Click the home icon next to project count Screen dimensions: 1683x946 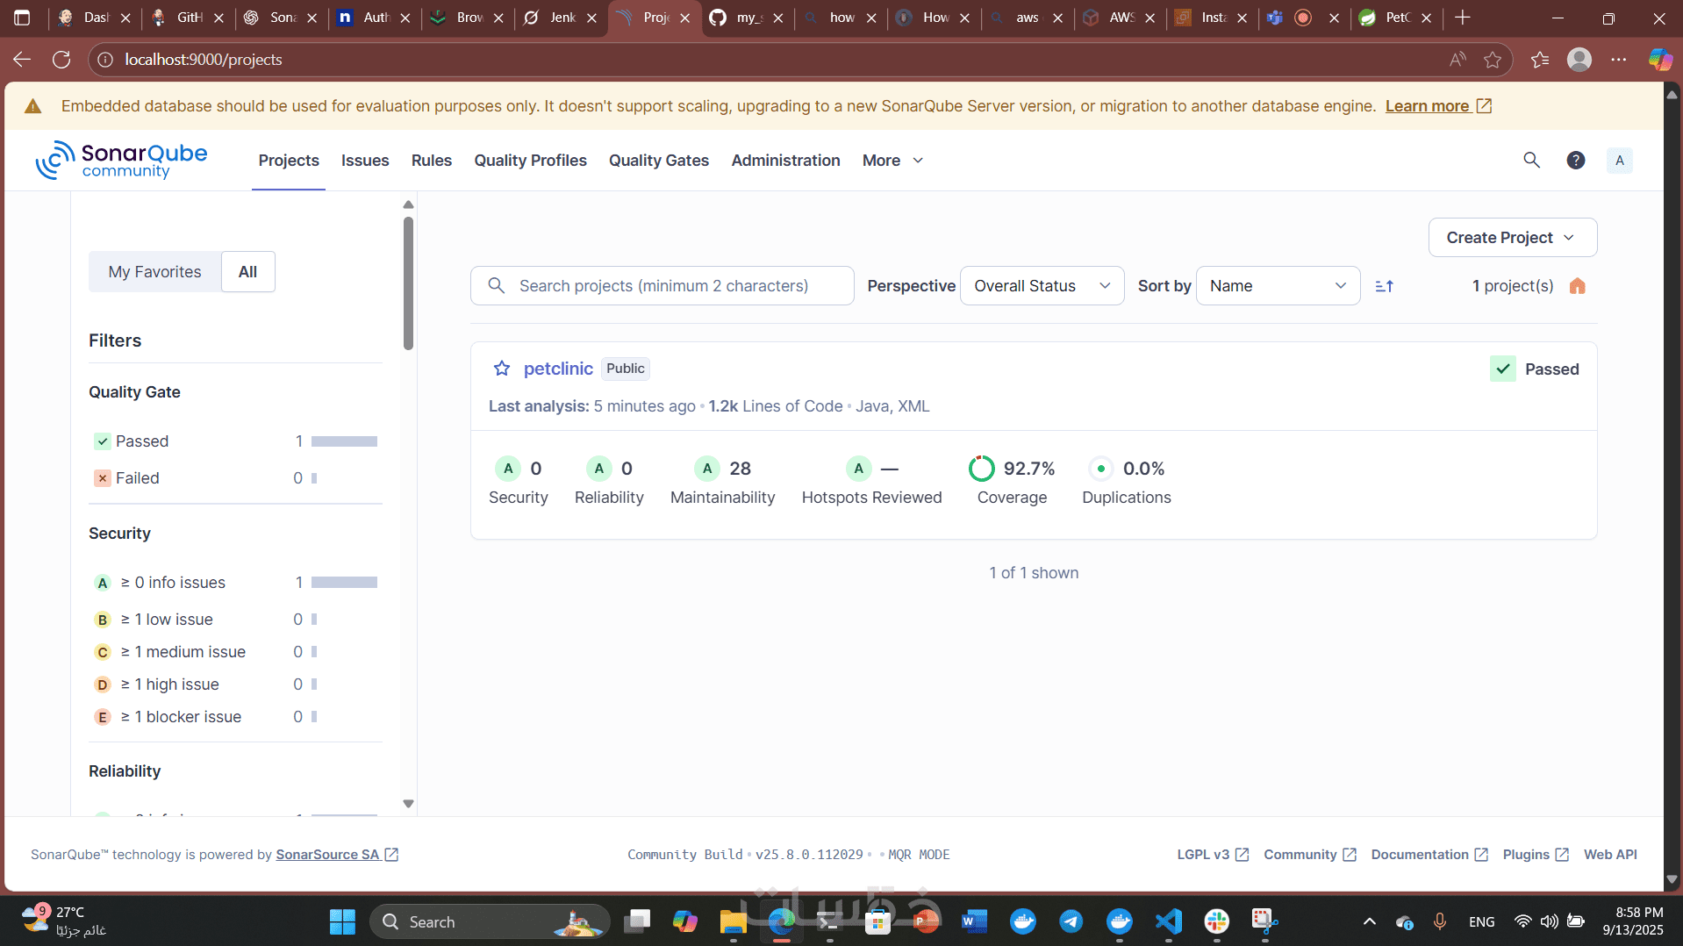point(1578,286)
